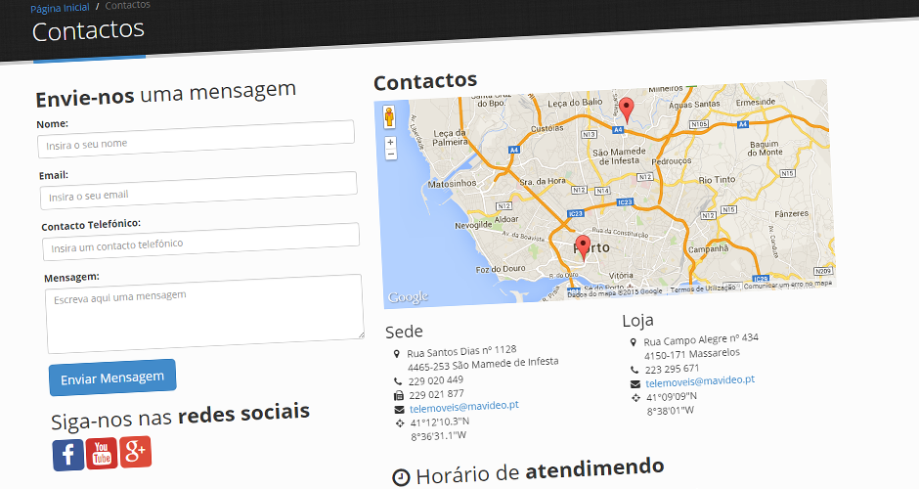Click the Loja phone icon
Viewport: 919px width, 489px height.
click(635, 370)
